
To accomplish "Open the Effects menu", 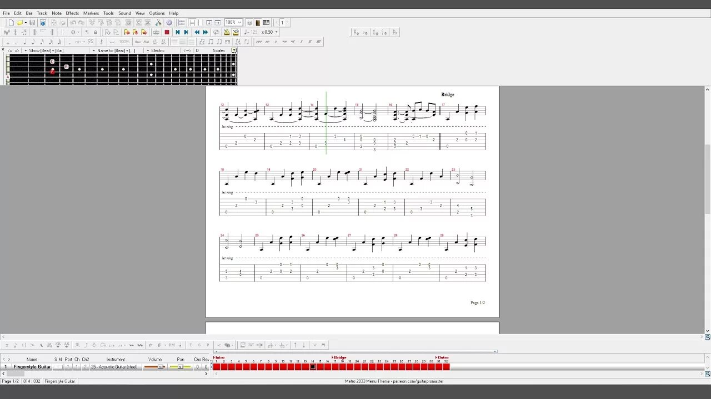I will click(72, 13).
